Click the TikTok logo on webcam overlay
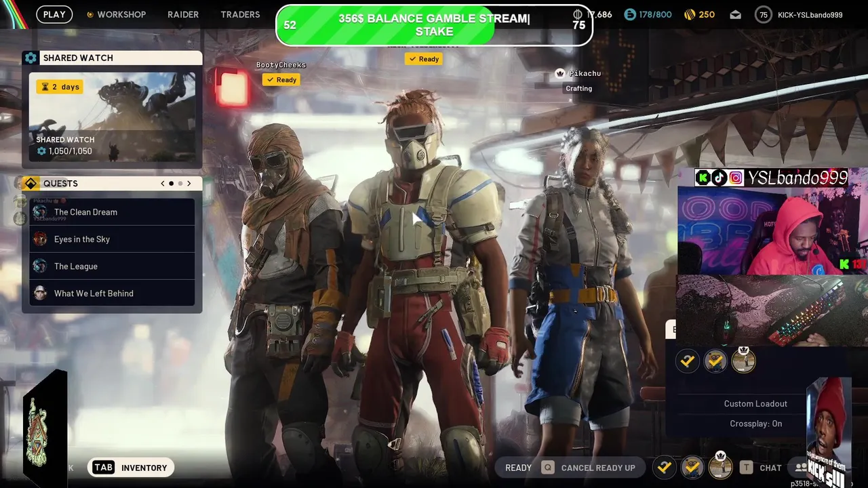Image resolution: width=868 pixels, height=488 pixels. pos(719,178)
